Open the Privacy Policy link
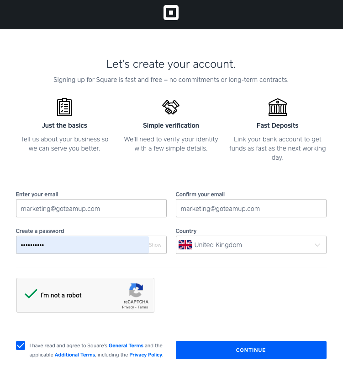Viewport: 343px width, 367px height. tap(145, 355)
